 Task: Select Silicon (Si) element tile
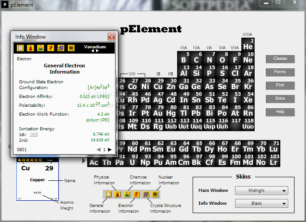(197, 71)
